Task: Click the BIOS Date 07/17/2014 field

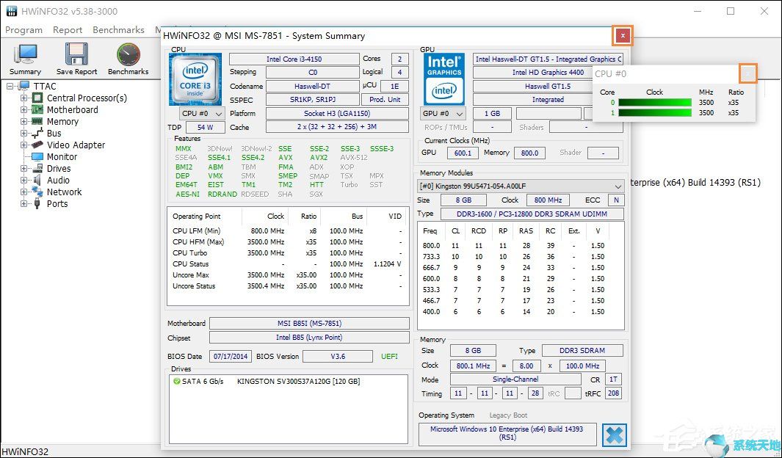Action: [x=231, y=356]
